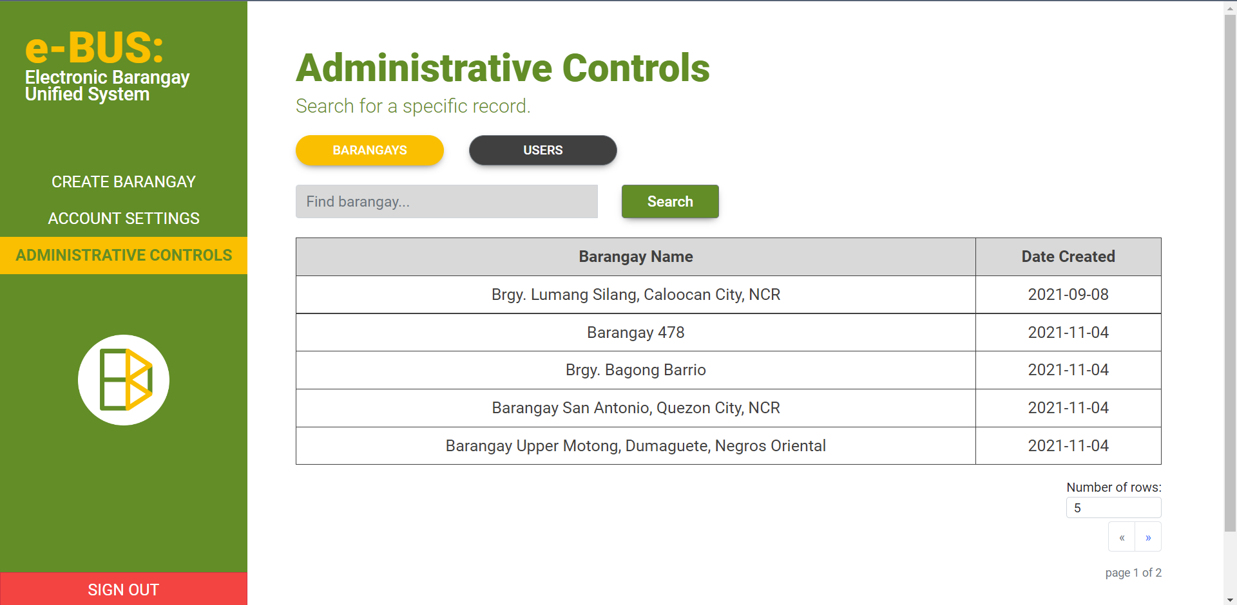Go to next page with » arrow
Screen dimensions: 1237x605
(x=1148, y=537)
